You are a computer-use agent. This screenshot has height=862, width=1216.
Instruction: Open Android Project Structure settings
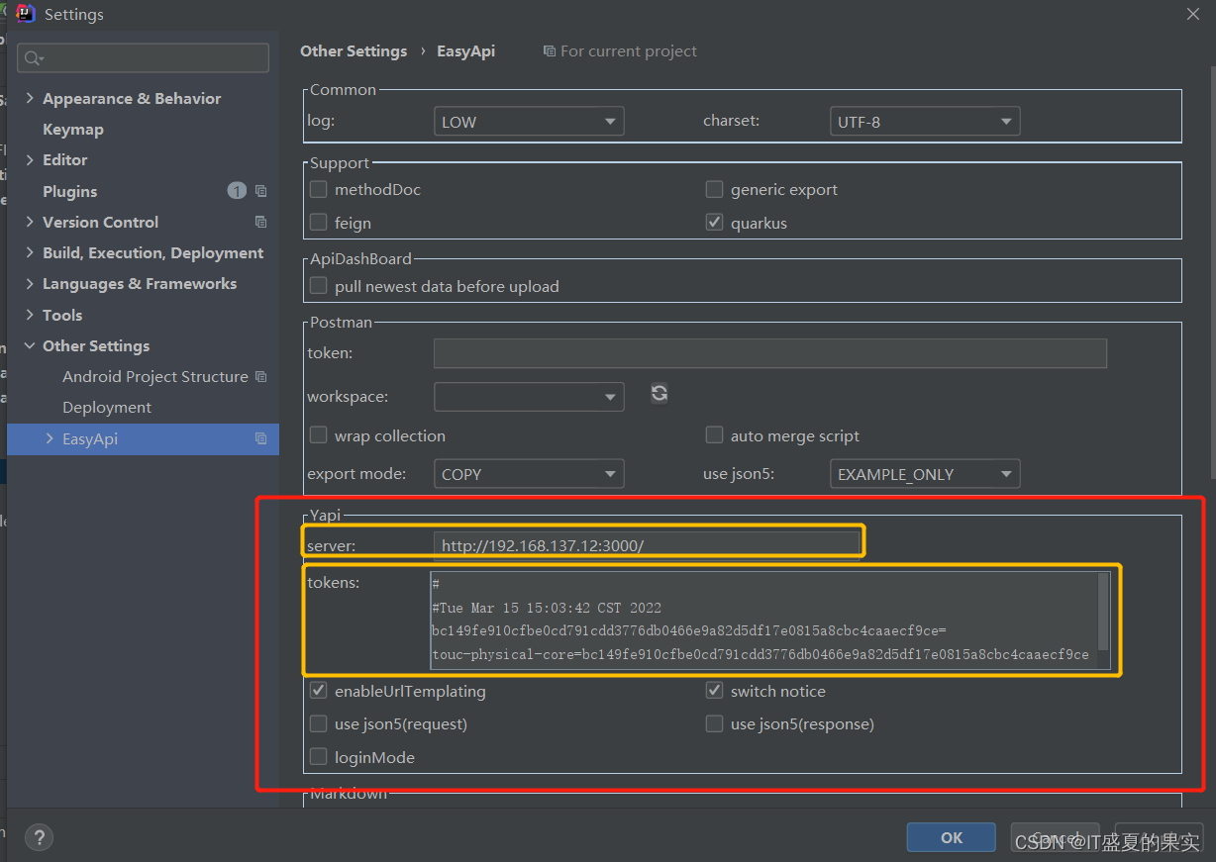point(155,376)
